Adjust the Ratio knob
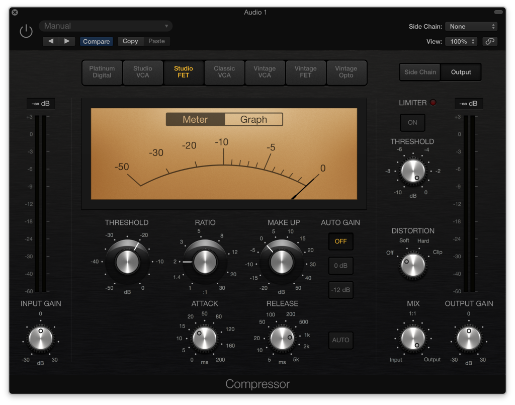515x405 pixels. (x=204, y=262)
